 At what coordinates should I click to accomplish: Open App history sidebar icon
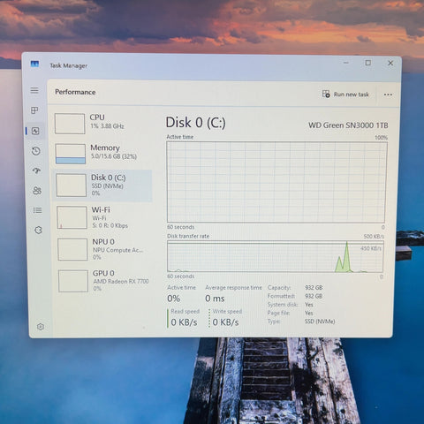[36, 151]
